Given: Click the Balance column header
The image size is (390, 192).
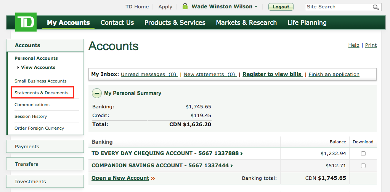Looking at the screenshot, I should (338, 142).
